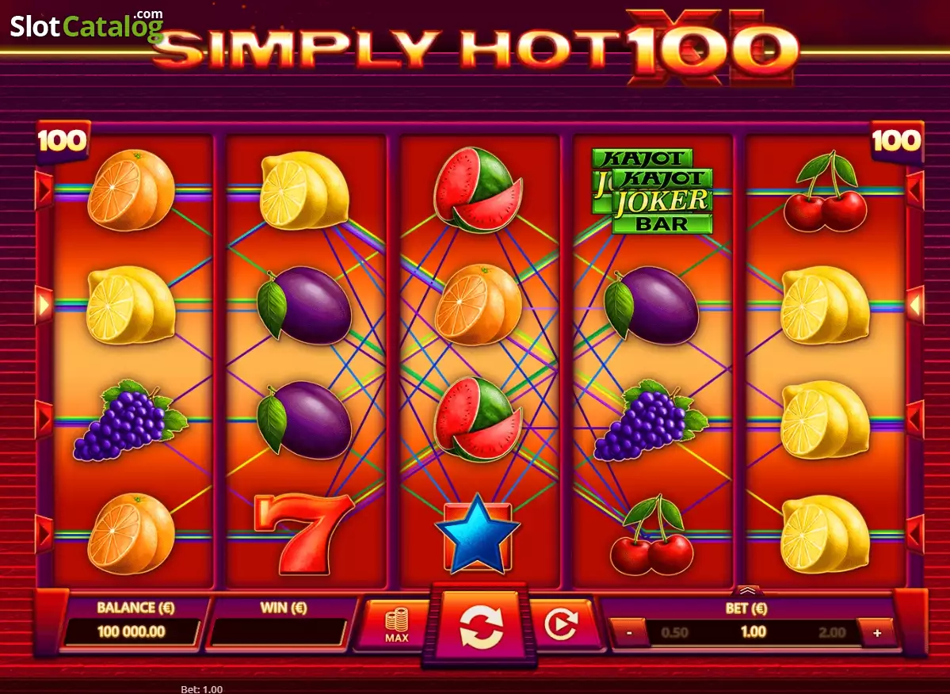Select the 2.00 bet value

832,633
